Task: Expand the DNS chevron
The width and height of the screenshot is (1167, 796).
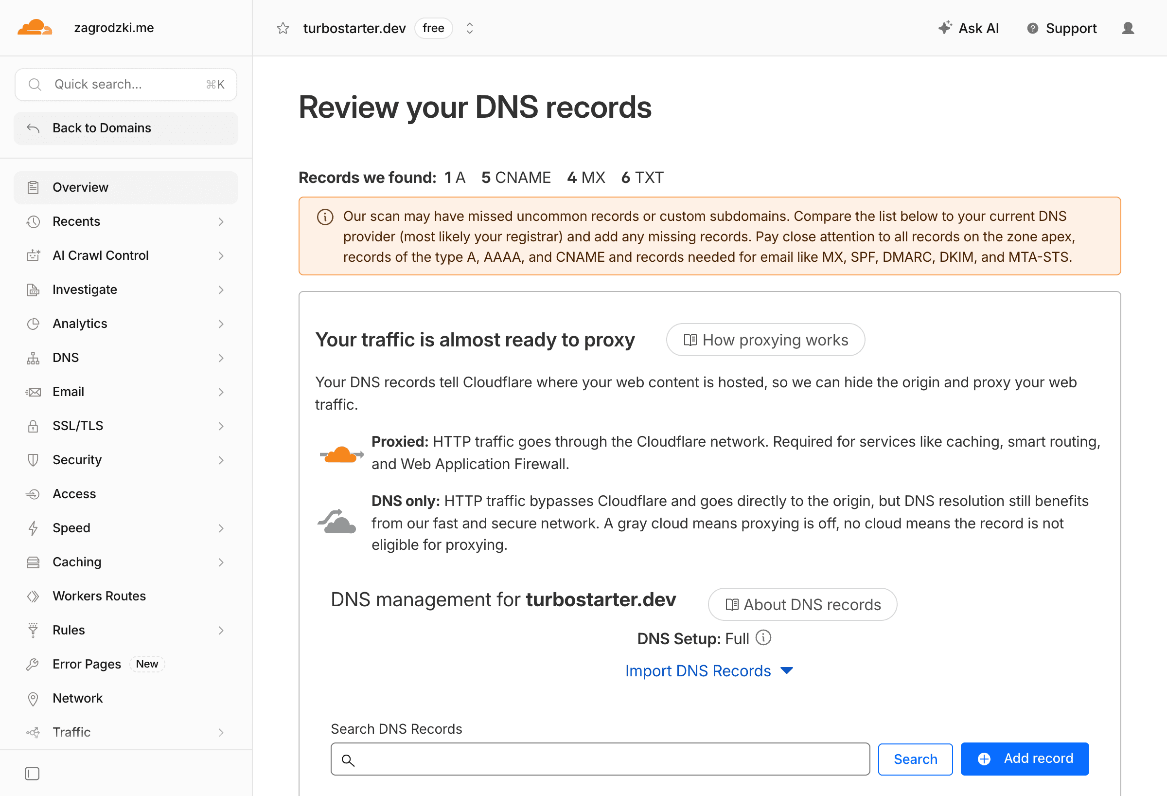Action: coord(221,358)
